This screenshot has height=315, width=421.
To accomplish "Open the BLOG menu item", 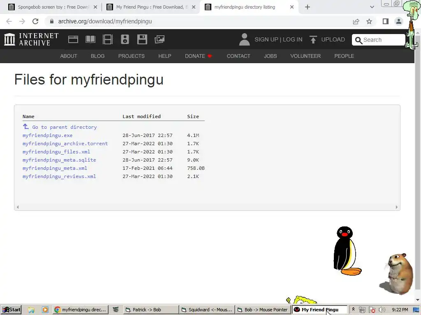I will click(98, 56).
